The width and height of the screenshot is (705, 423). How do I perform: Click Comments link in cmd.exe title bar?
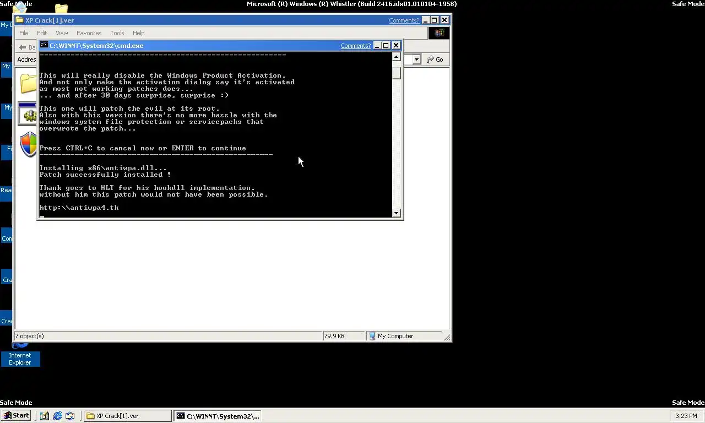tap(355, 46)
